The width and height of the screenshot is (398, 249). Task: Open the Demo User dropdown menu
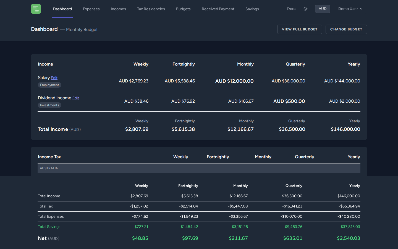[350, 9]
